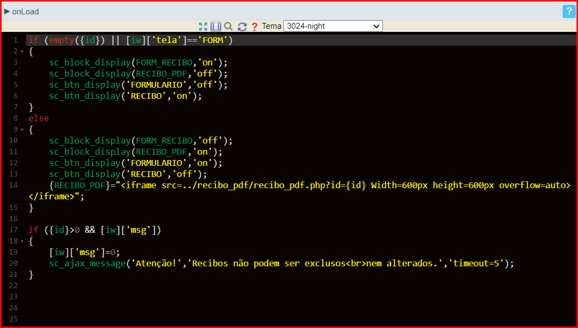Click line number 17 in the gutter
Screen dimensions: 578x328
(x=13, y=230)
